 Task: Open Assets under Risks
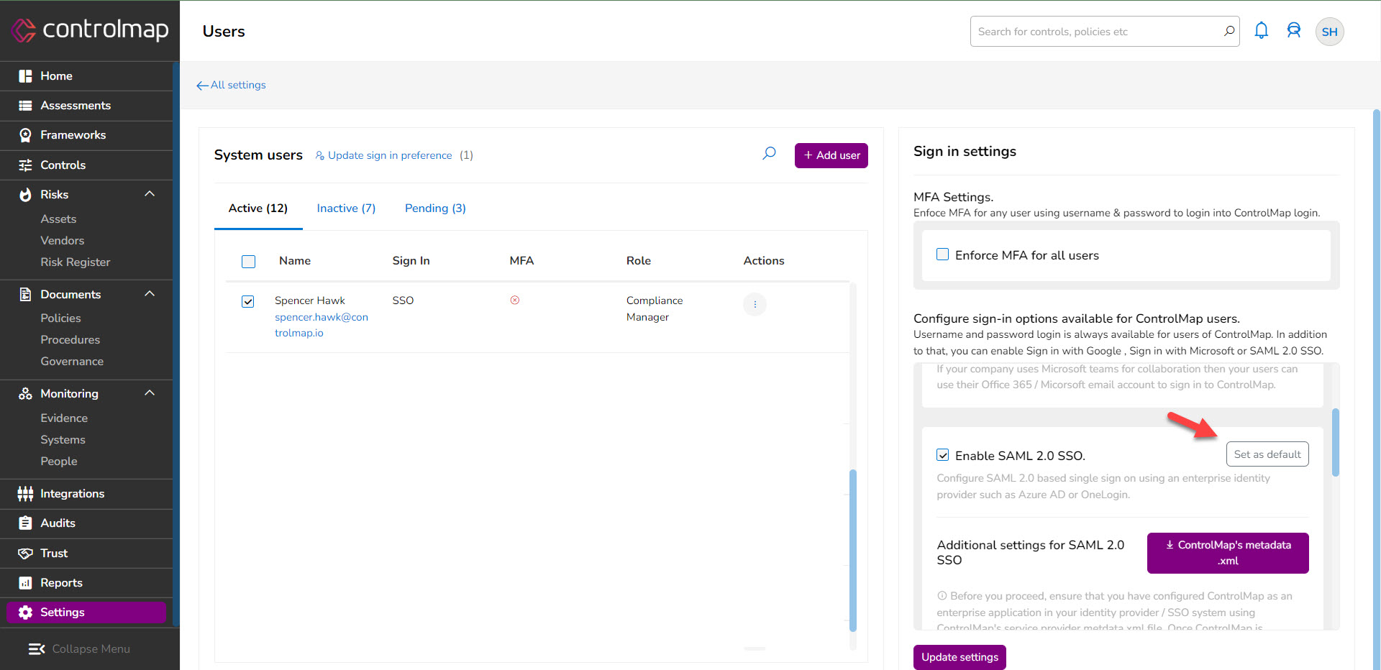58,219
